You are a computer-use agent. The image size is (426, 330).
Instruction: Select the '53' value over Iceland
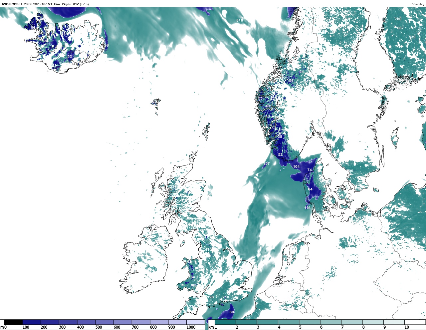[70, 57]
